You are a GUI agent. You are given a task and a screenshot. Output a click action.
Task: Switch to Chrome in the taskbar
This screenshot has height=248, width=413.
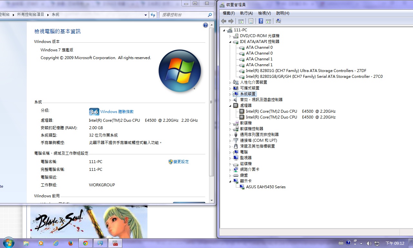86,243
